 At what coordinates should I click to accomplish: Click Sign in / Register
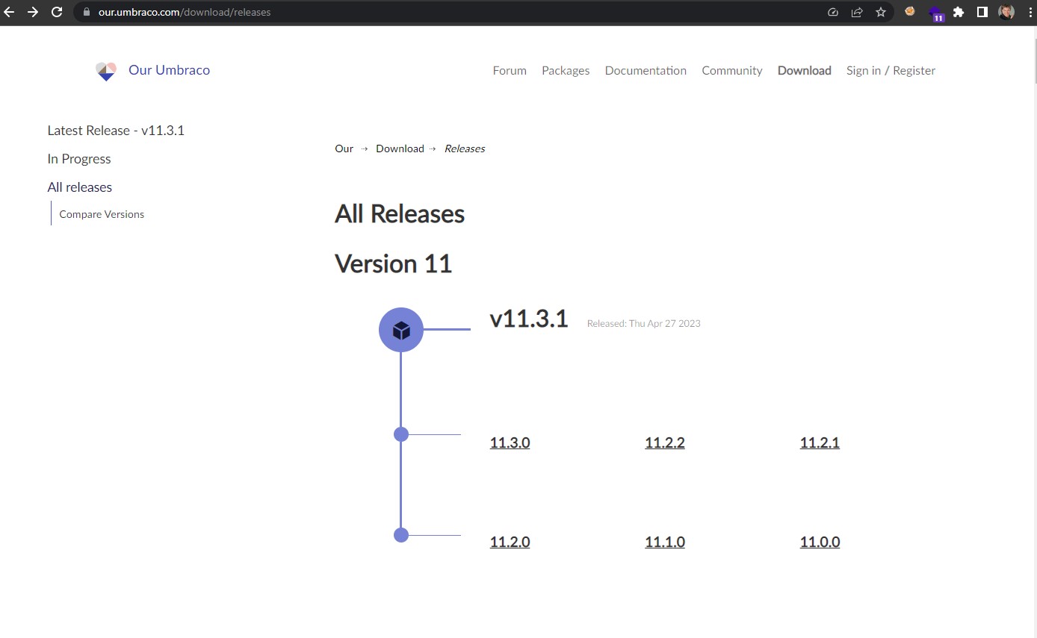click(x=891, y=70)
